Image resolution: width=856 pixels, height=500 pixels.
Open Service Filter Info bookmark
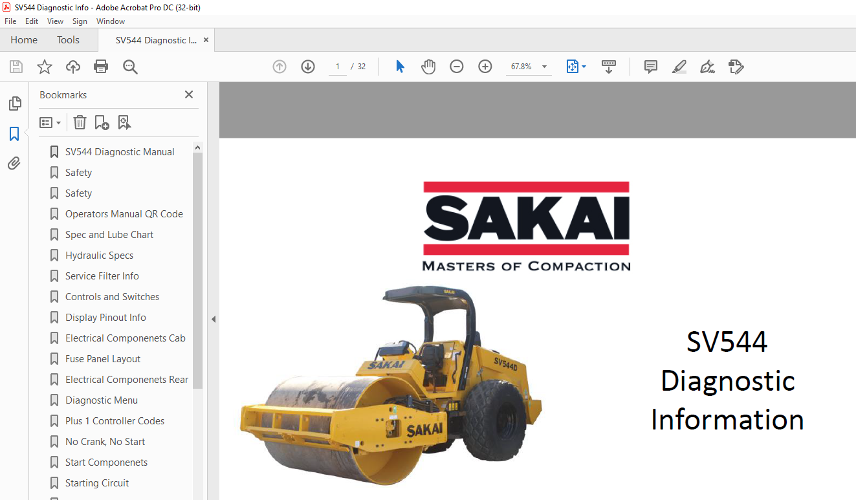pyautogui.click(x=102, y=276)
